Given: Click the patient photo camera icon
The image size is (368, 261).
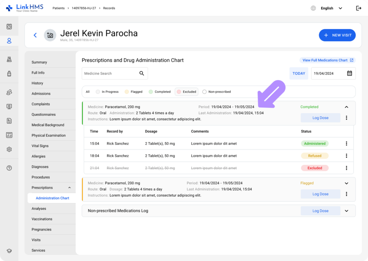Looking at the screenshot, I should 50,35.
